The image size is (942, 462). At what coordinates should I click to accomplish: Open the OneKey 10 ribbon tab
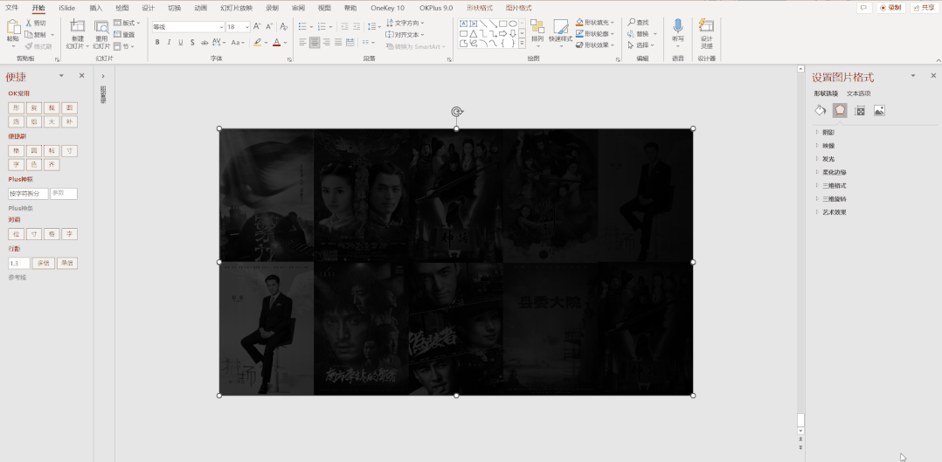tap(387, 8)
